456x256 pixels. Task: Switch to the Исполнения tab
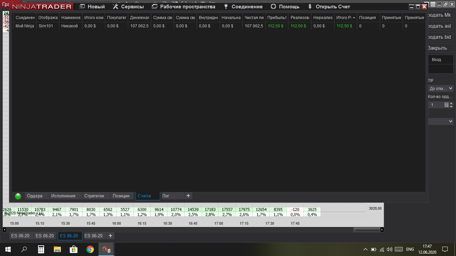[65, 196]
